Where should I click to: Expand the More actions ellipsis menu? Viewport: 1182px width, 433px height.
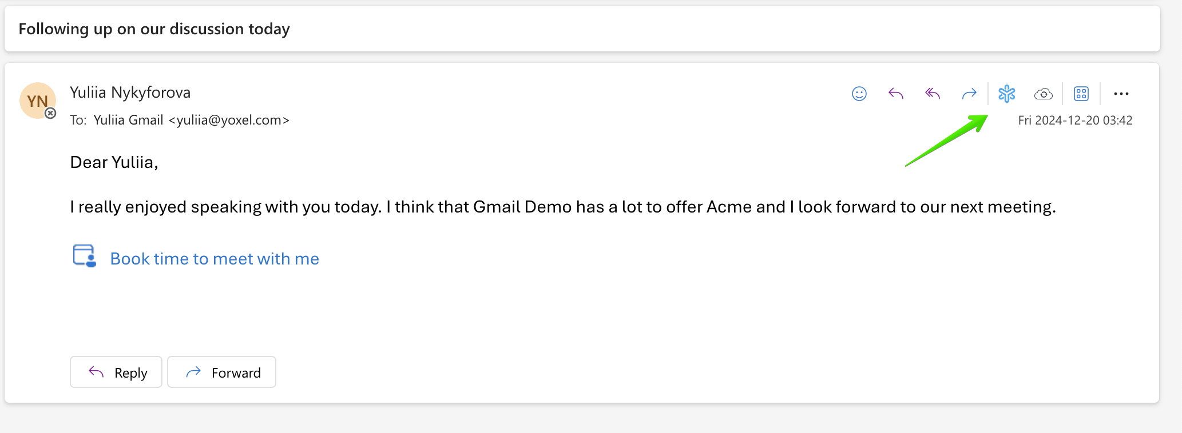click(x=1121, y=94)
